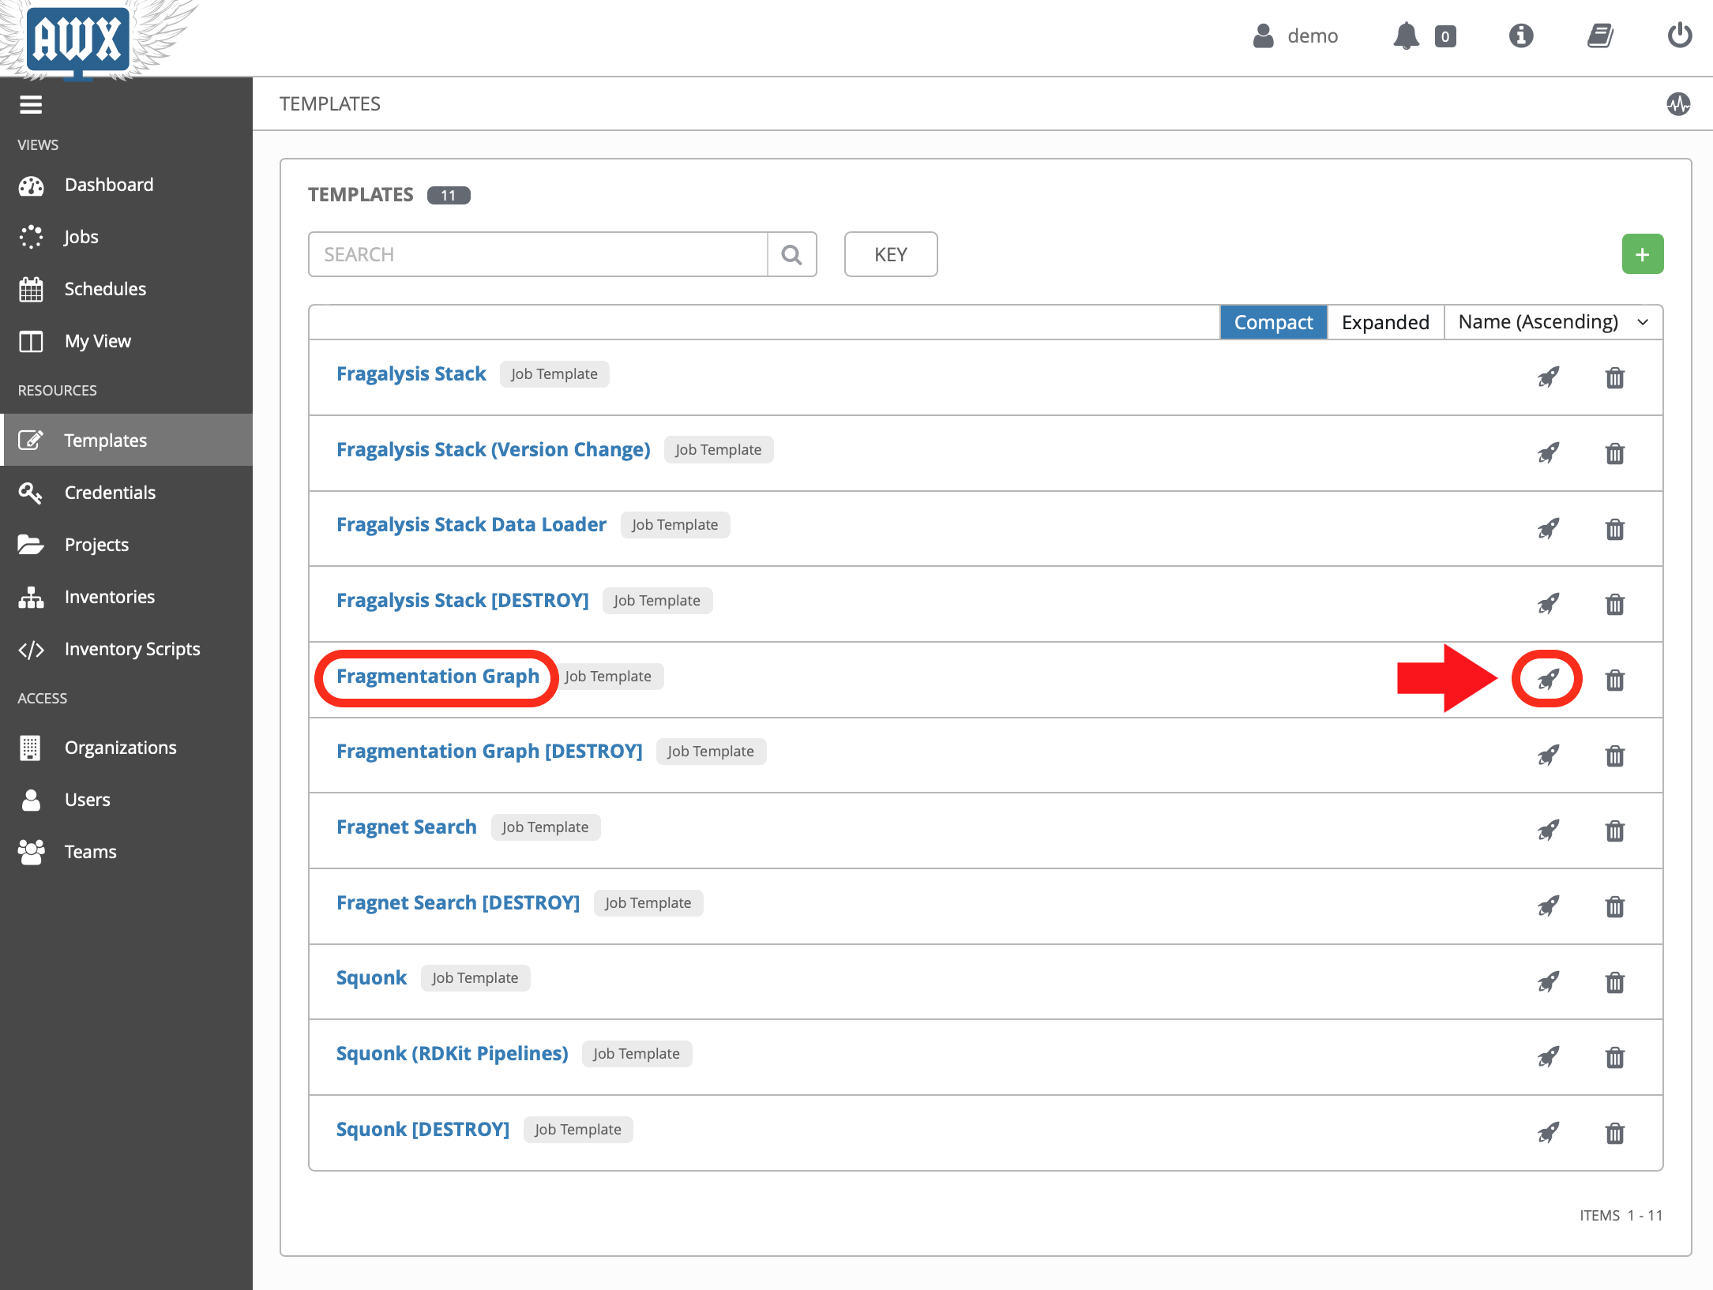Launch Fragalysis Stack Data Loader template
Image resolution: width=1713 pixels, height=1290 pixels.
coord(1548,528)
